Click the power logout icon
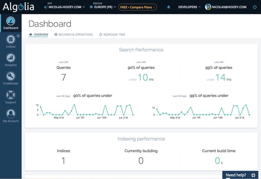This screenshot has height=179, width=261. (255, 7)
